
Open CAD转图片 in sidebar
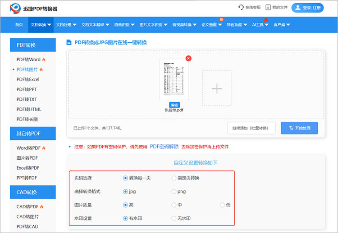[27, 217]
